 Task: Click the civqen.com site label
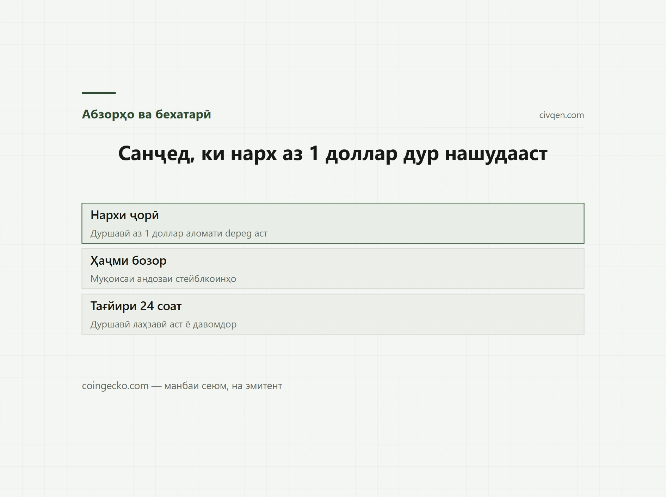pyautogui.click(x=561, y=115)
